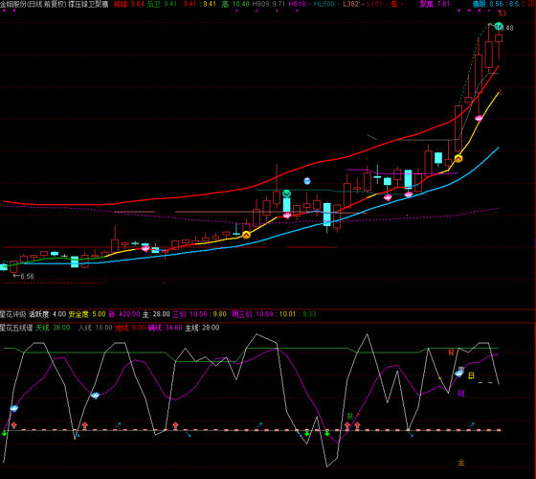Click the 聚集: 7.61 header value
536x479 pixels.
(x=435, y=4)
